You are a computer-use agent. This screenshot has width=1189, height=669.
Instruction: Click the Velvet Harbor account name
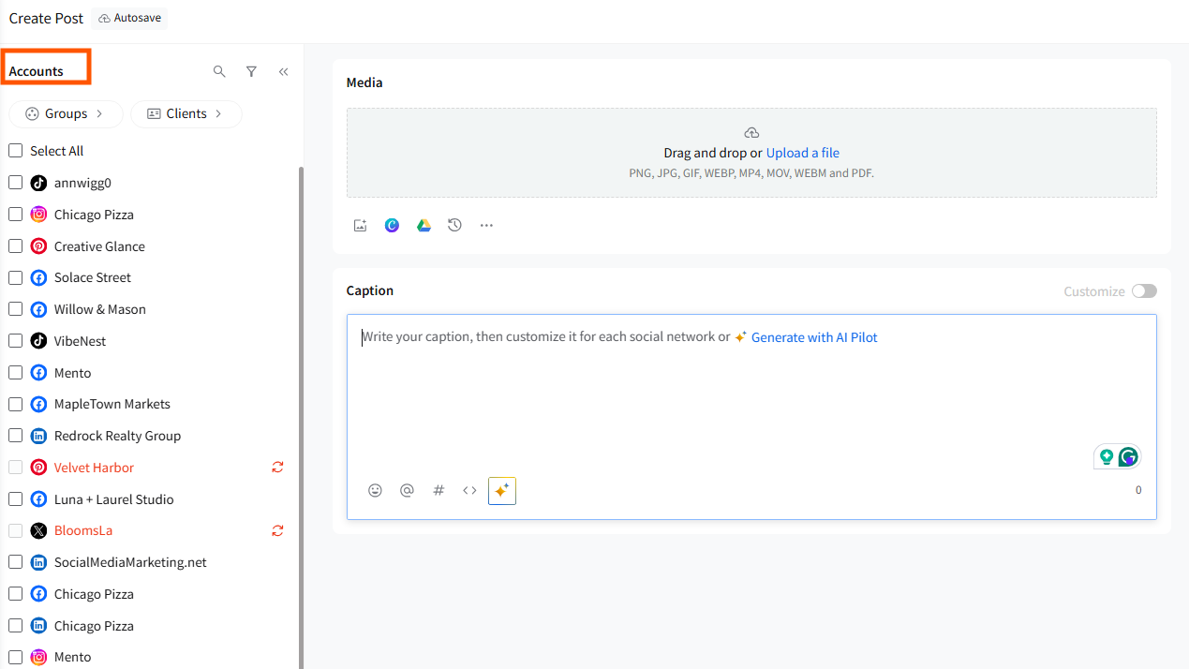coord(94,468)
